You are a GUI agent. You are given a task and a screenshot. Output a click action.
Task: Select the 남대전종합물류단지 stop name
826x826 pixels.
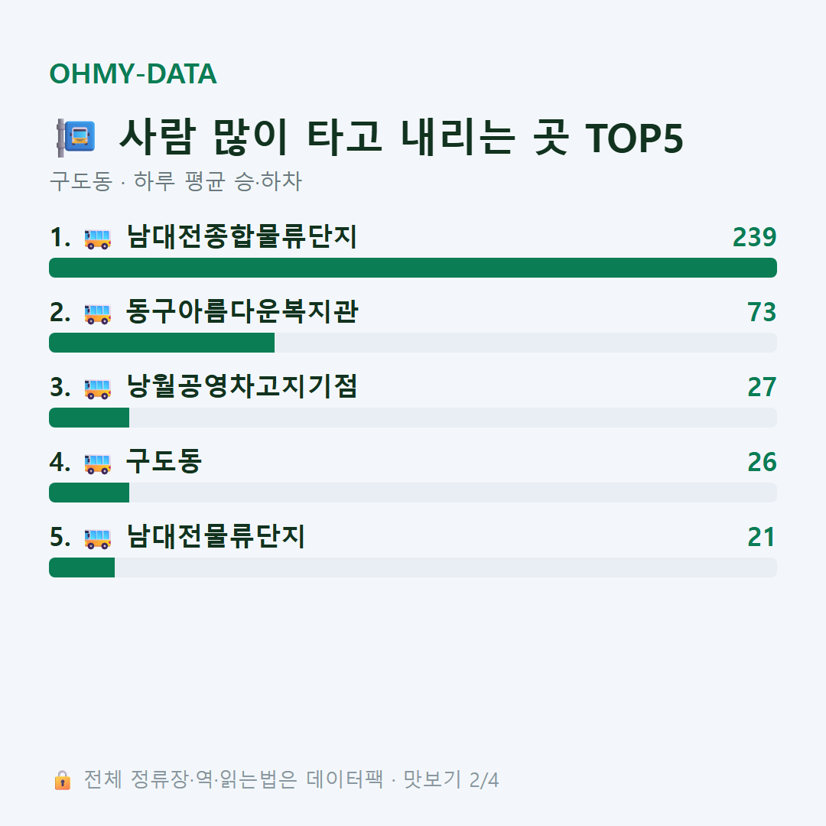242,236
